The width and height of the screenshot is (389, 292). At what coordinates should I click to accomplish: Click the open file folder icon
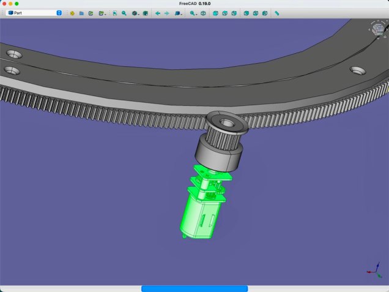tap(81, 12)
